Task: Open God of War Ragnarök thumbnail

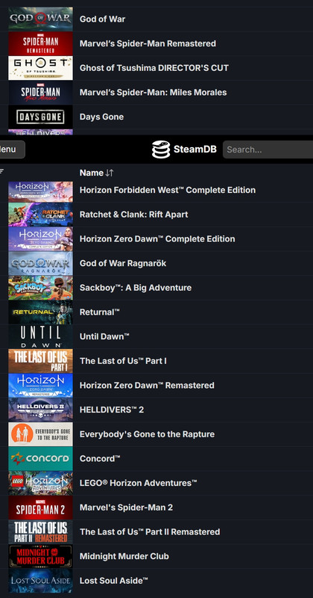Action: pos(40,263)
